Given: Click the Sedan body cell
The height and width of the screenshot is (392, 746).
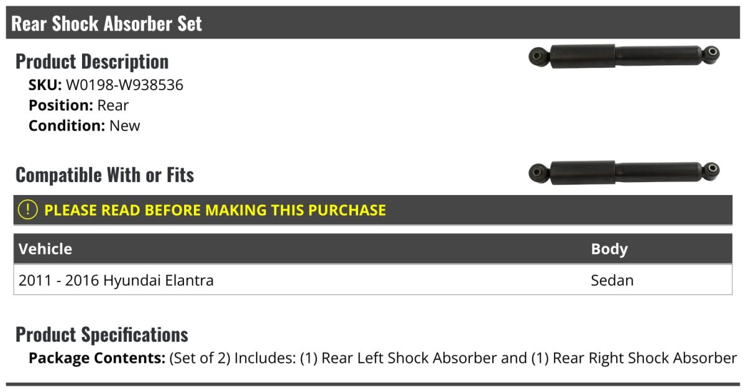Looking at the screenshot, I should (612, 280).
